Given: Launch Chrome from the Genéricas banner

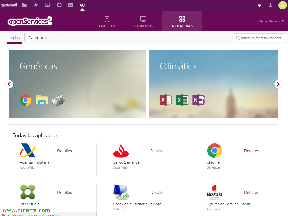Looking at the screenshot, I should point(26,100).
